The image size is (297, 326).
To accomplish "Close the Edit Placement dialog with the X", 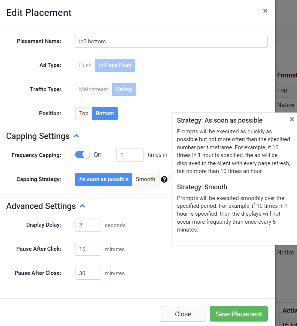I will [265, 11].
